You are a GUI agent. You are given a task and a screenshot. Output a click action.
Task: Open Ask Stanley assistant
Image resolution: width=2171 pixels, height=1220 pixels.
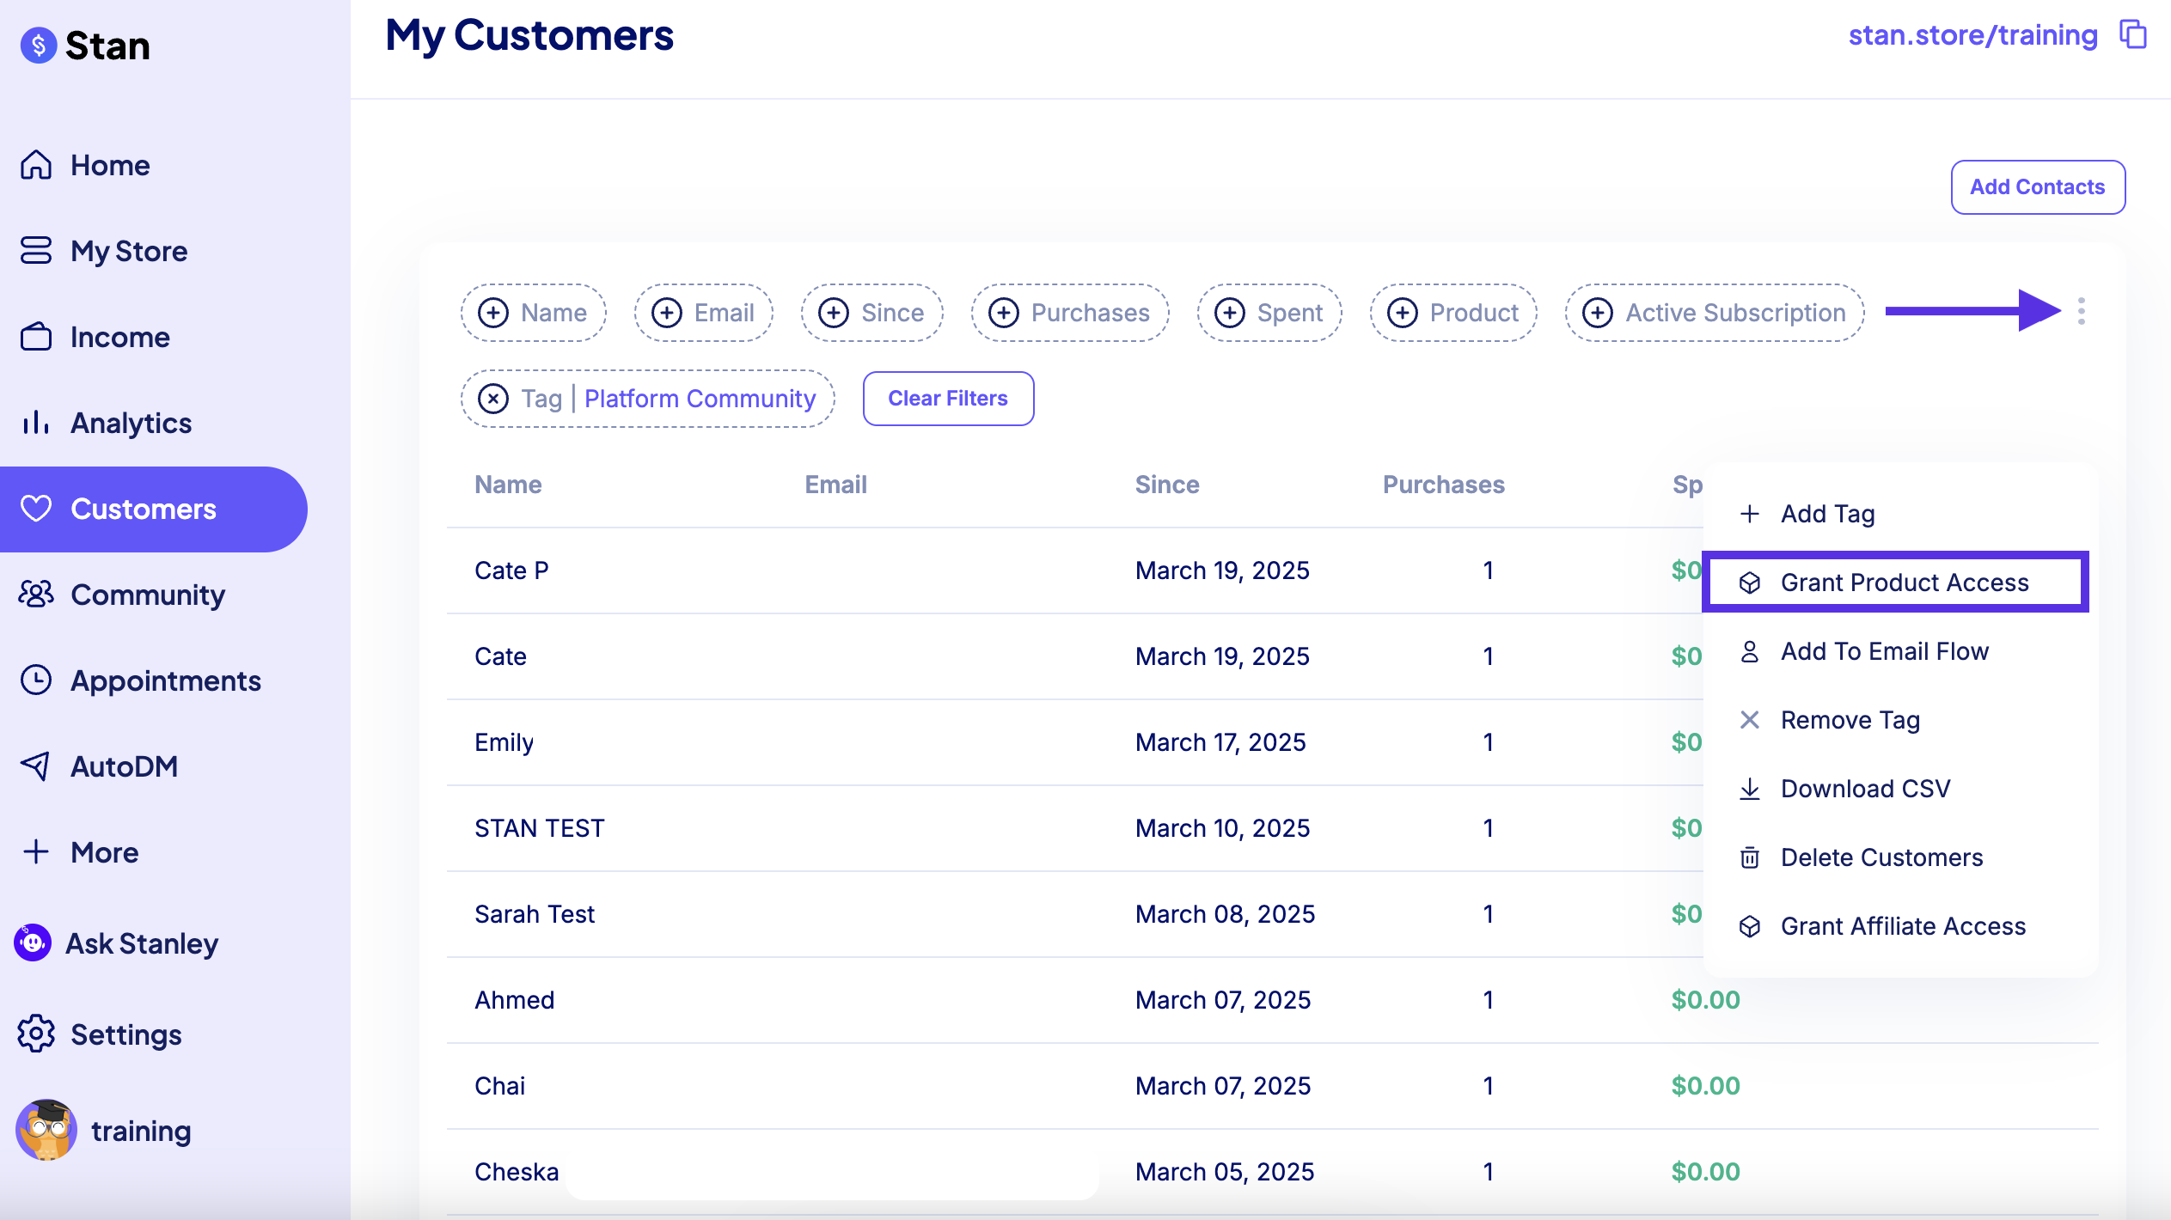[116, 943]
